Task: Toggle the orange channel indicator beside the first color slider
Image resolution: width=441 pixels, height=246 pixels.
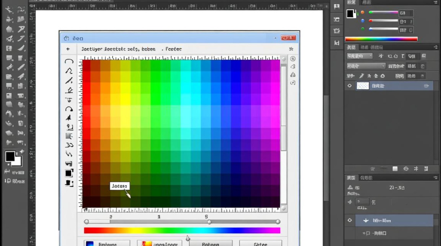Action: (x=363, y=12)
